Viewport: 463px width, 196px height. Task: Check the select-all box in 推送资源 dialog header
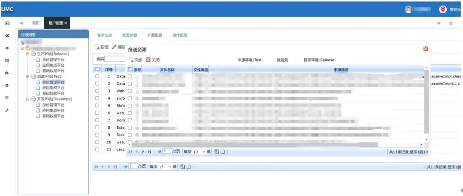(130, 70)
